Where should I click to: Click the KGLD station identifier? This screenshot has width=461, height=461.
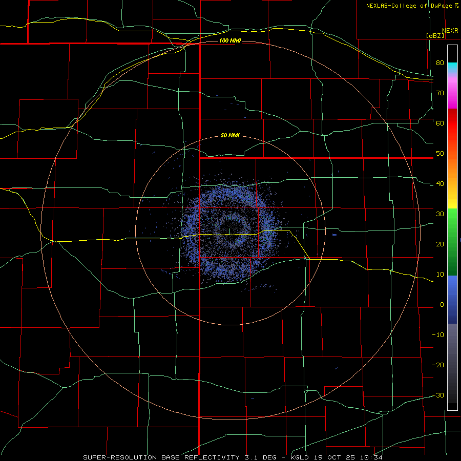point(300,457)
